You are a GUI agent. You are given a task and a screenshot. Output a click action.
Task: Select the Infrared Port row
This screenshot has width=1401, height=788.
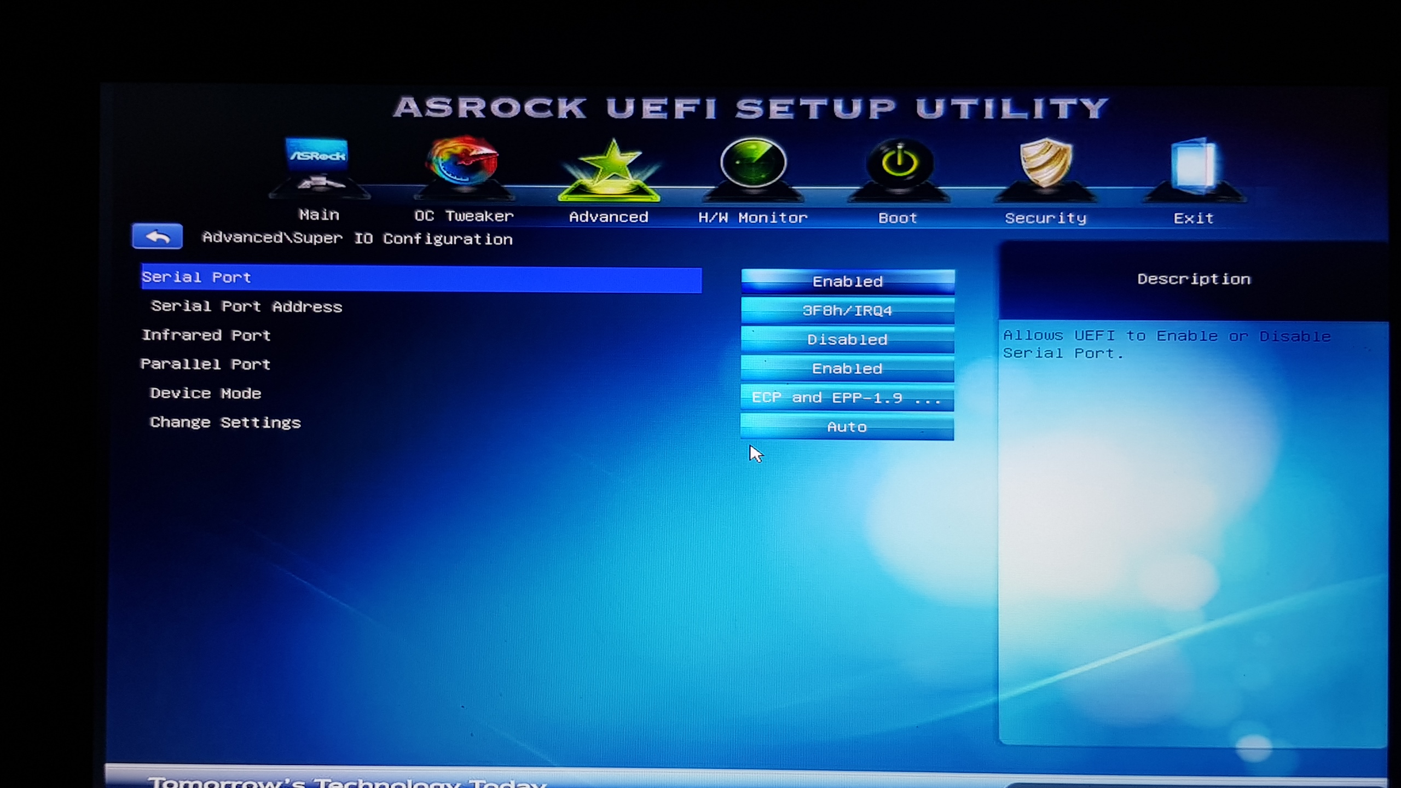click(206, 335)
